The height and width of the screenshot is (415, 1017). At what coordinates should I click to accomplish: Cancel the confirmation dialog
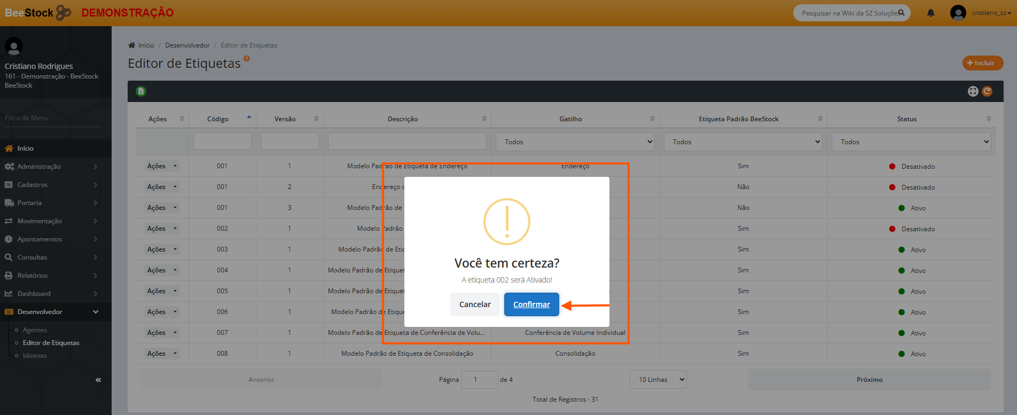(475, 304)
